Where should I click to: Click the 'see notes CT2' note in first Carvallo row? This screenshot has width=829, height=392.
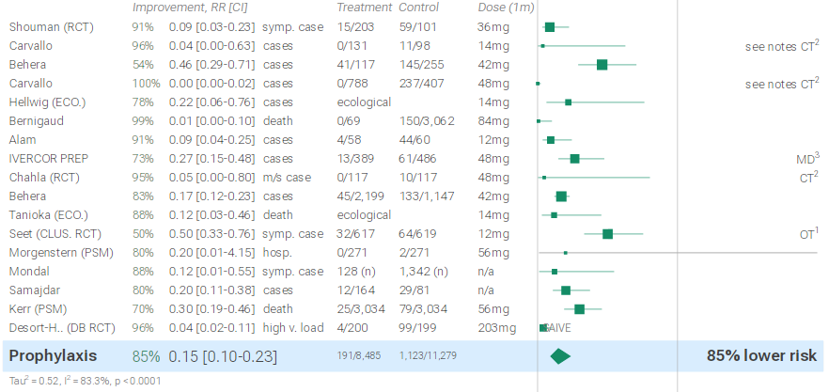[x=782, y=45]
